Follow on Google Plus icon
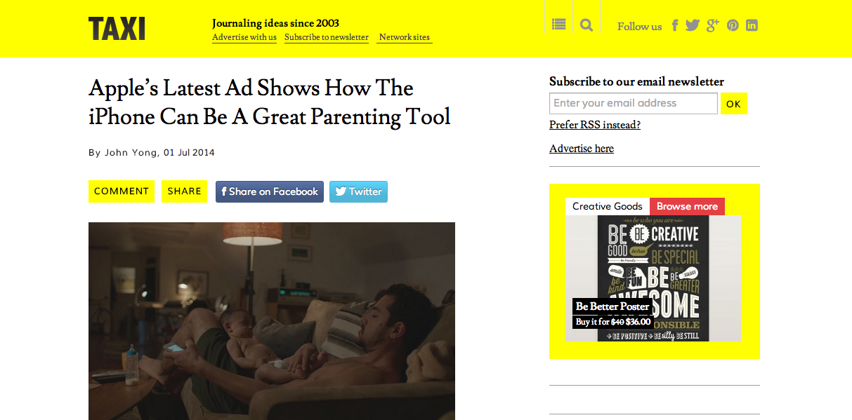 [713, 25]
